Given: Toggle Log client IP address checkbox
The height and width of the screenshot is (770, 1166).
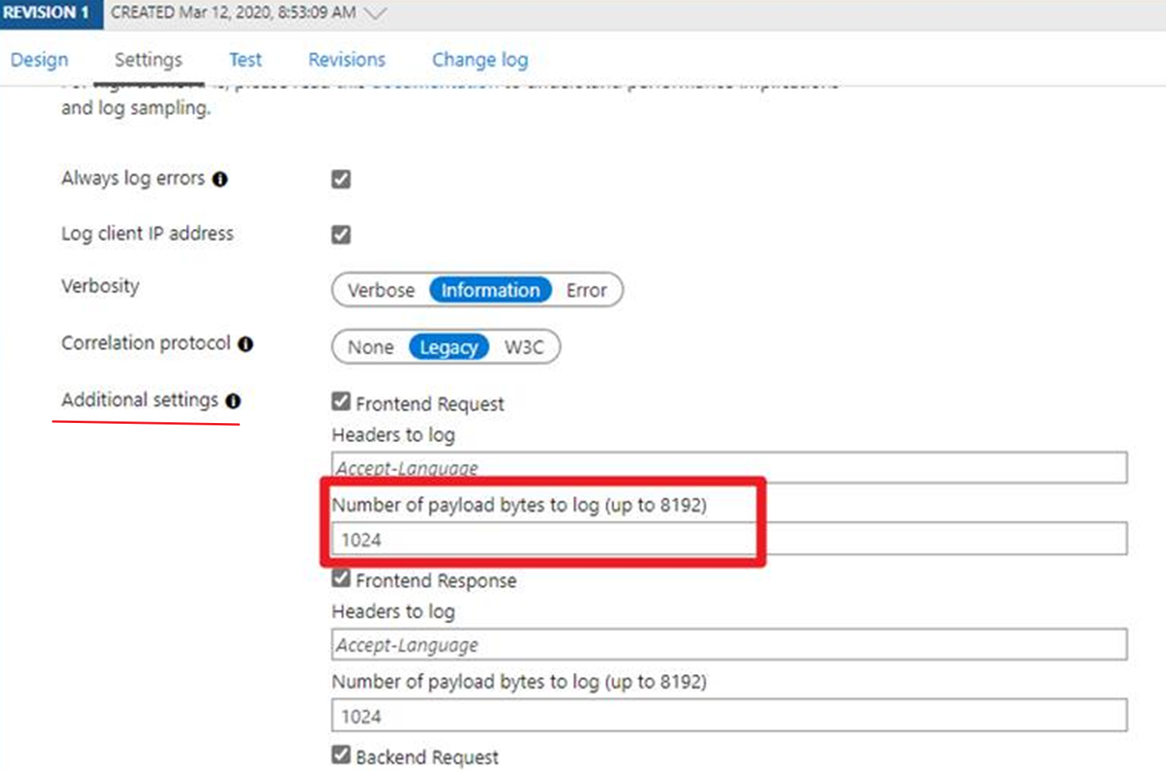Looking at the screenshot, I should click(341, 234).
